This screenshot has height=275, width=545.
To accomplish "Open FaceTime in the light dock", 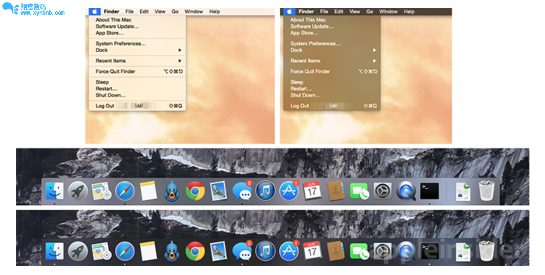I will click(359, 191).
